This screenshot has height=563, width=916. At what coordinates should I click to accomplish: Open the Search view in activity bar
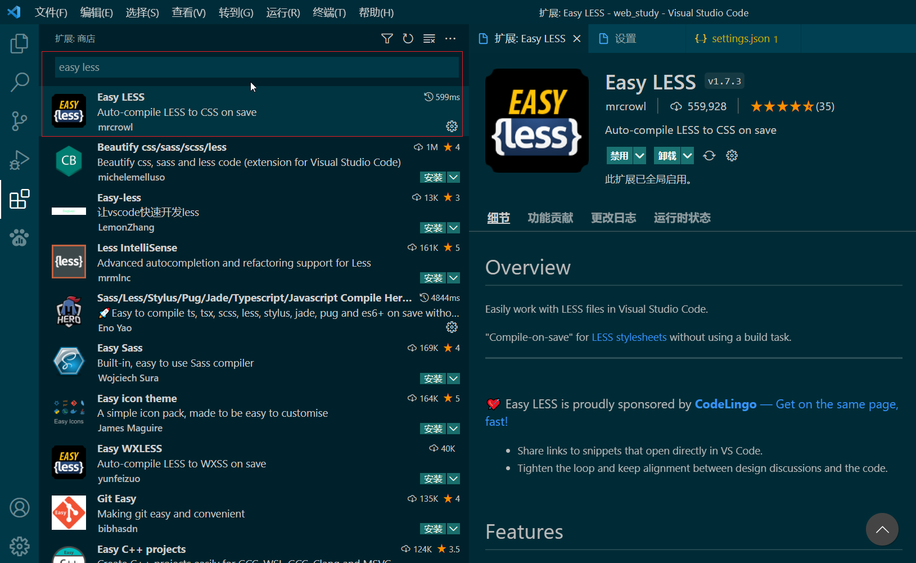click(19, 82)
